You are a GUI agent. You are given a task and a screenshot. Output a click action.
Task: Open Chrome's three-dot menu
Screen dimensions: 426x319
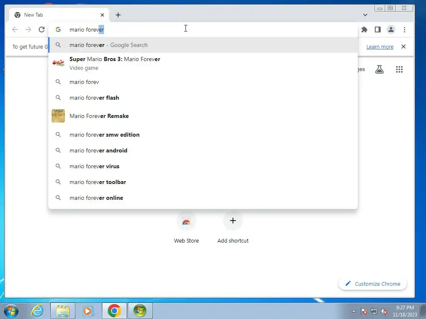point(404,29)
